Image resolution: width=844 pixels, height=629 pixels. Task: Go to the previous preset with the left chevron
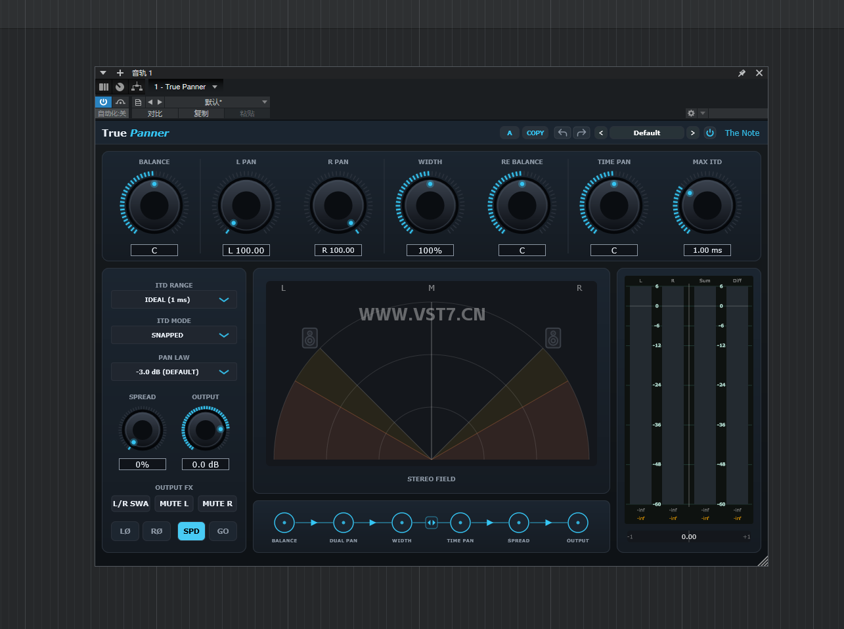[601, 133]
